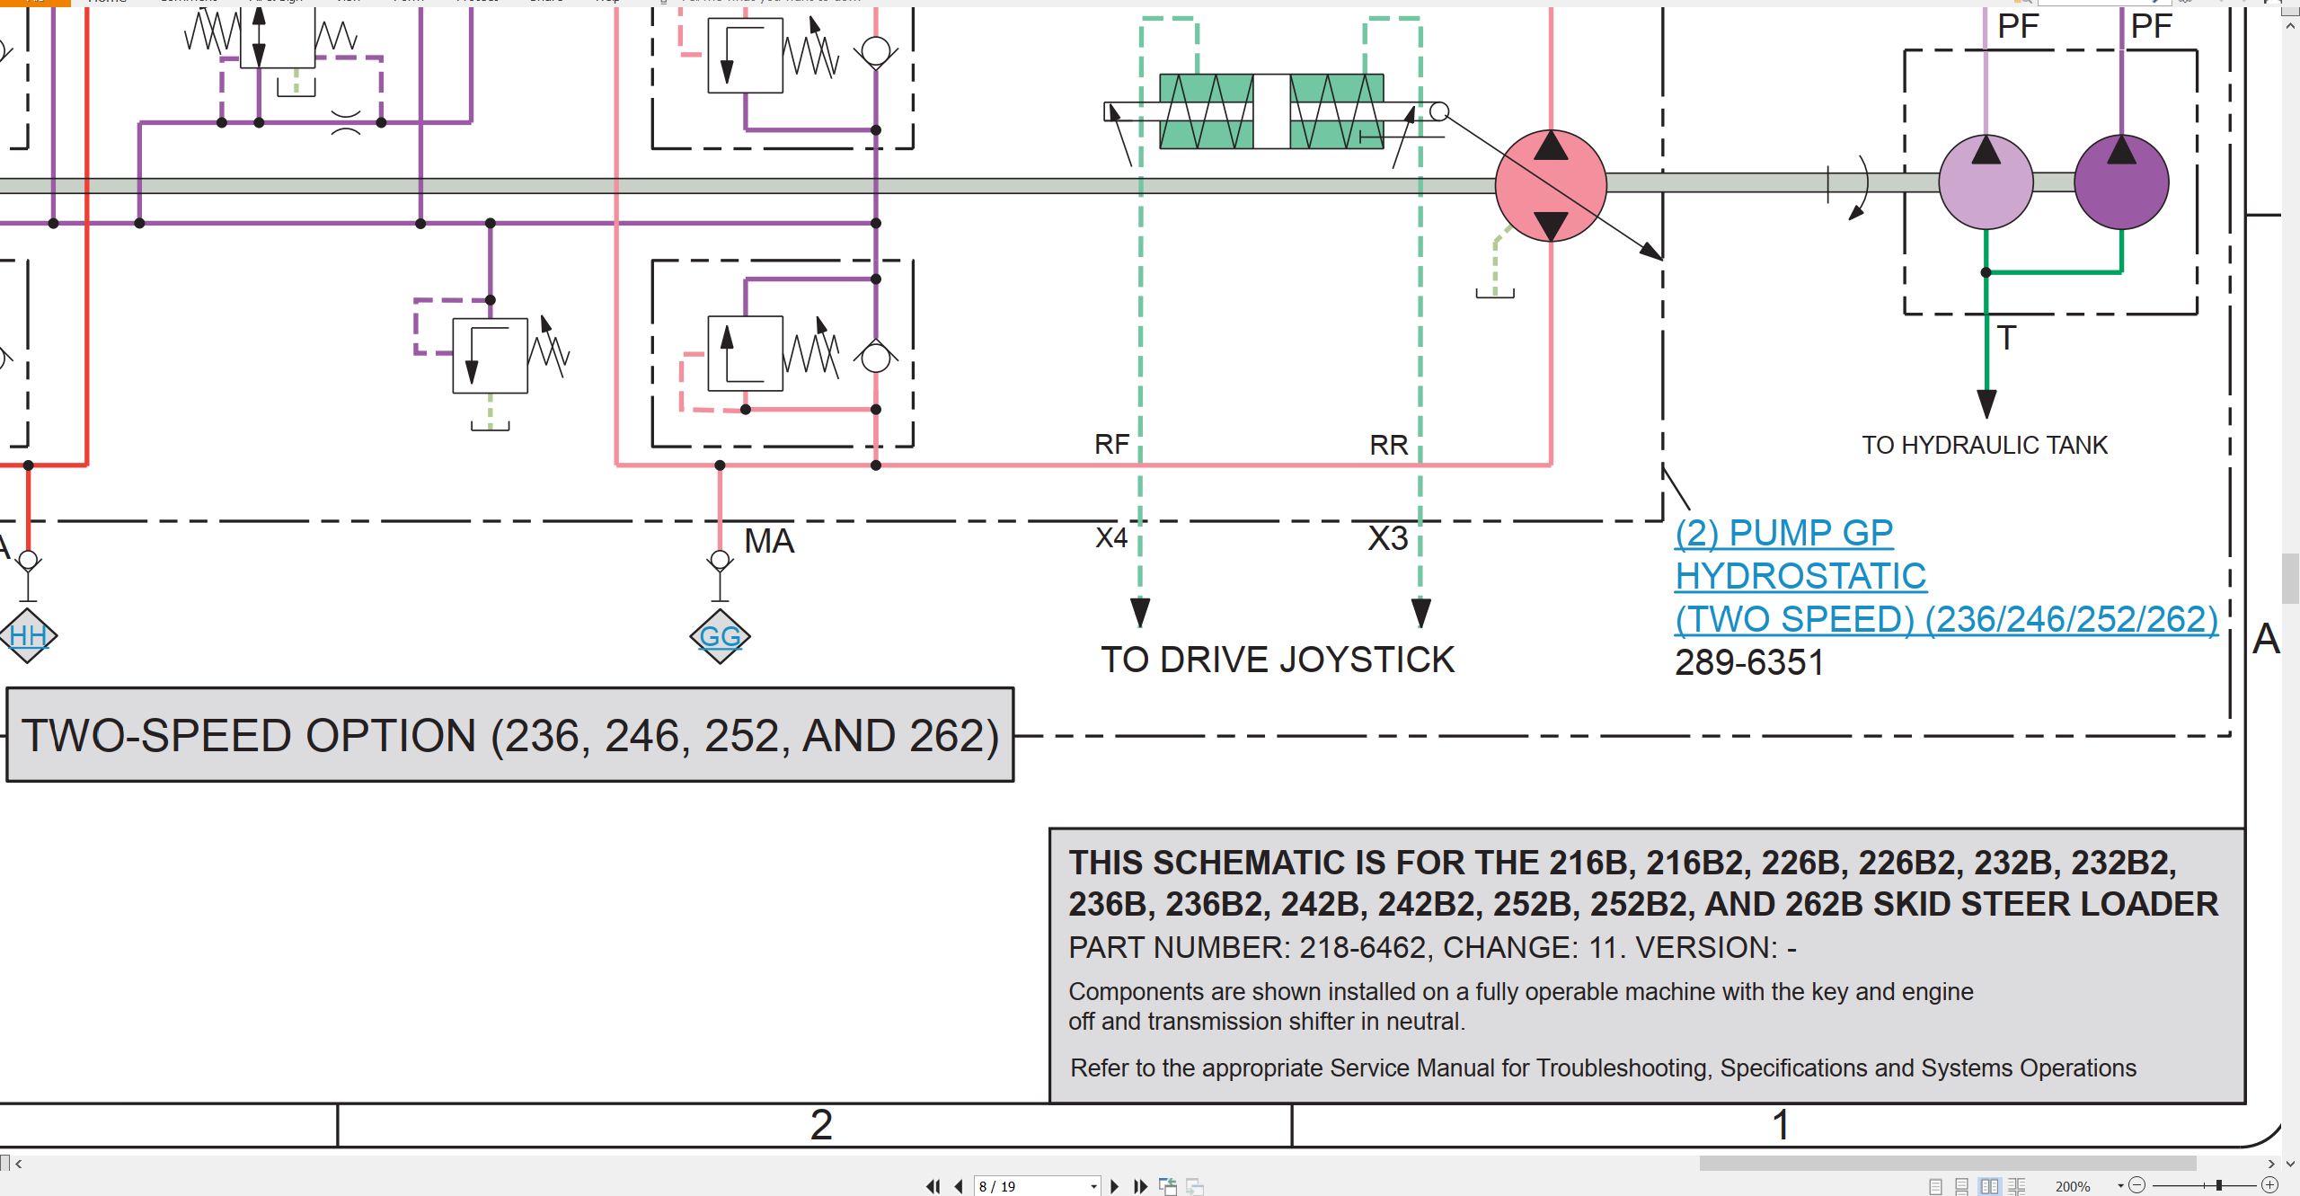This screenshot has height=1196, width=2300.
Task: Click the grid column number 1
Action: [x=1781, y=1125]
